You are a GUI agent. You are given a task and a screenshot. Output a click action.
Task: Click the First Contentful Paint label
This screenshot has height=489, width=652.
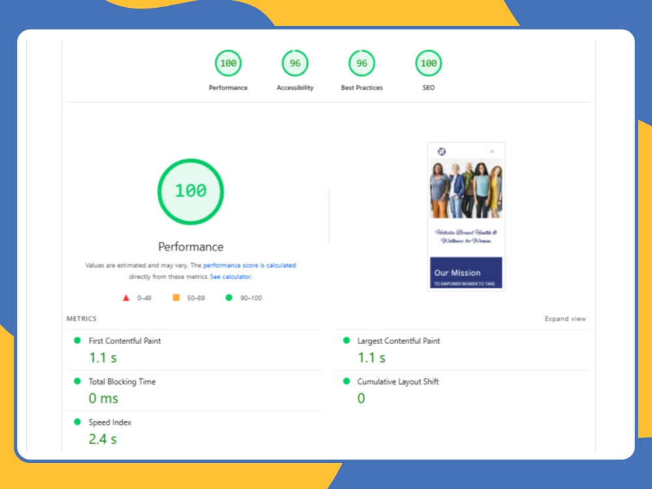(x=125, y=341)
